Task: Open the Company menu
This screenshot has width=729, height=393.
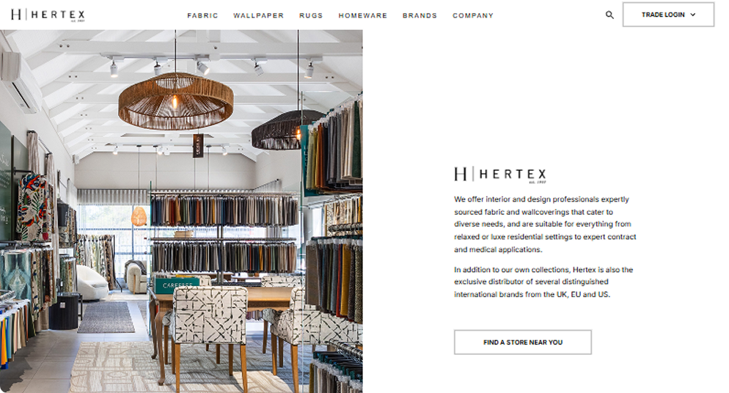Action: [x=473, y=15]
